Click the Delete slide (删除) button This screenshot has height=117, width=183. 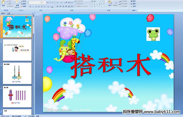click(x=23, y=6)
